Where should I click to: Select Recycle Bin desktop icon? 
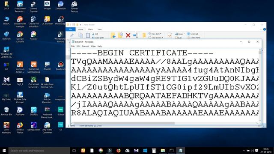6,111
